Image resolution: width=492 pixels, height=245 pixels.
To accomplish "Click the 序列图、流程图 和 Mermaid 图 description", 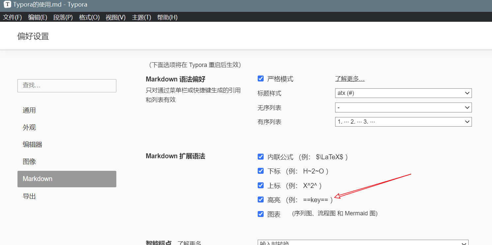I will [x=335, y=213].
